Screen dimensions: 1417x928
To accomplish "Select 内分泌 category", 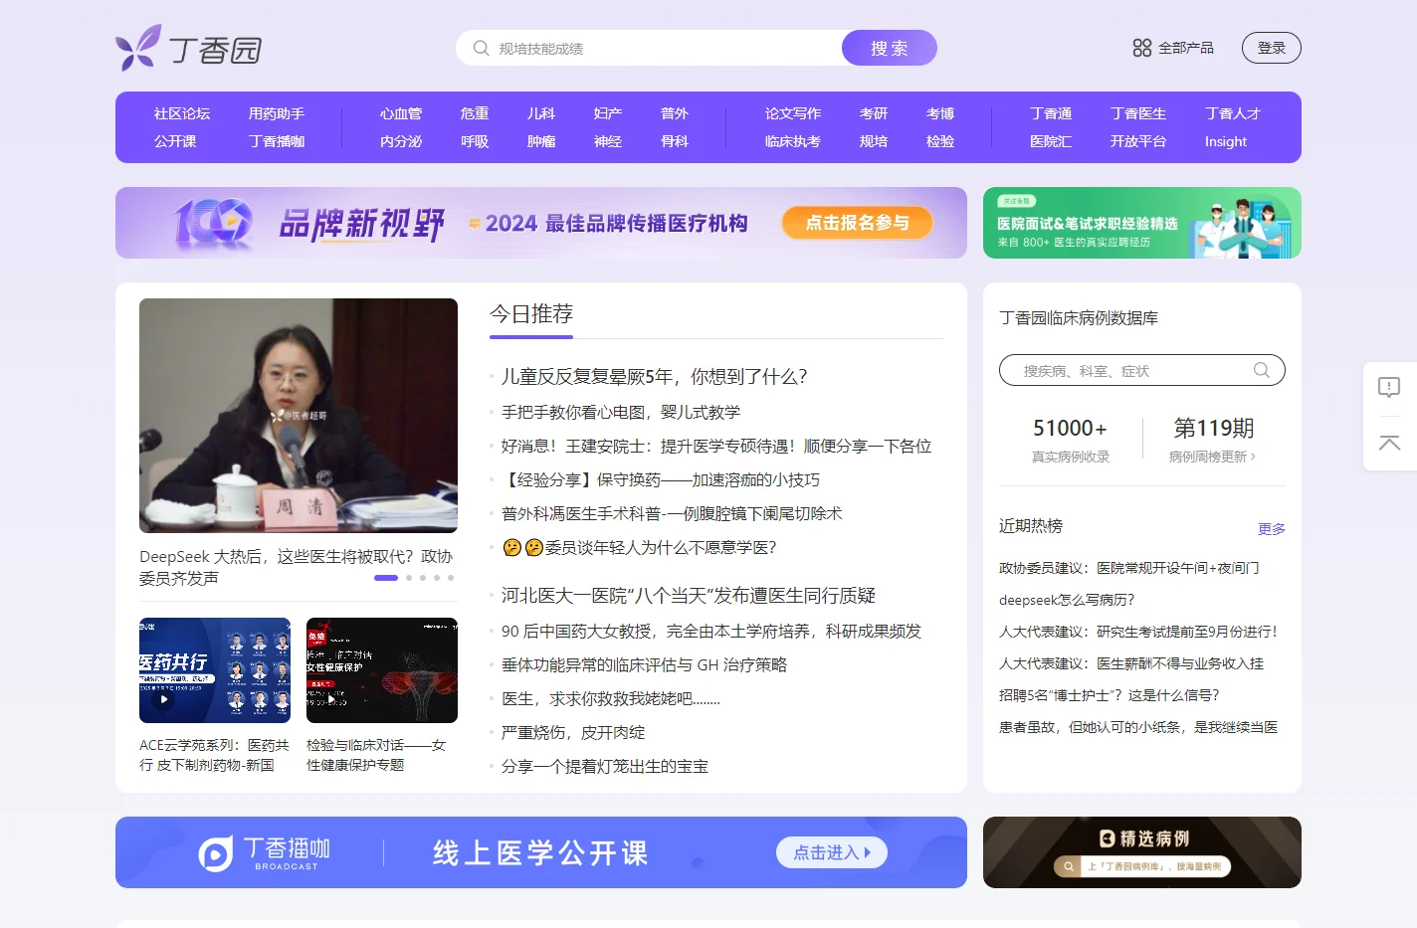I will [x=401, y=141].
